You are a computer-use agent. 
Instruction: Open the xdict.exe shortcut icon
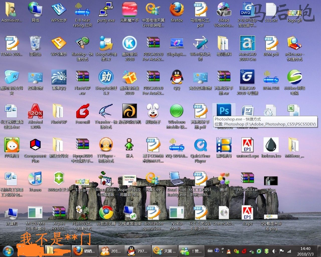coord(295,43)
